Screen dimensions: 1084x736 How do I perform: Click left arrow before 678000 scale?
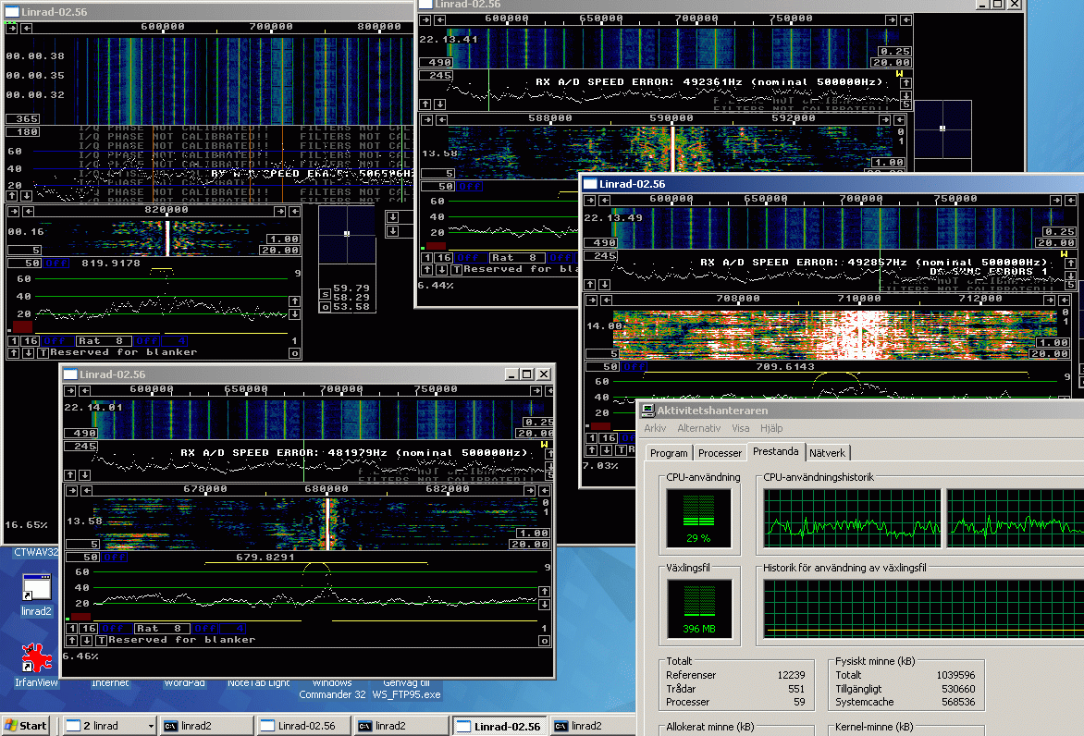tap(86, 490)
